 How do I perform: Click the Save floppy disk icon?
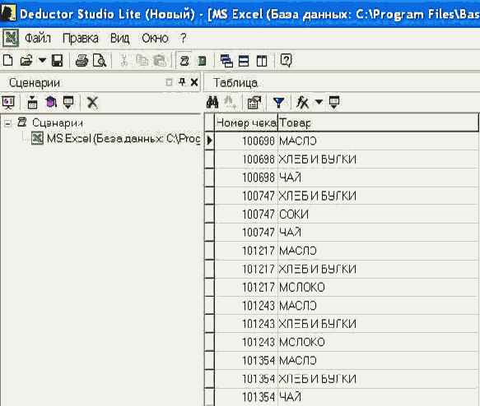click(x=58, y=61)
